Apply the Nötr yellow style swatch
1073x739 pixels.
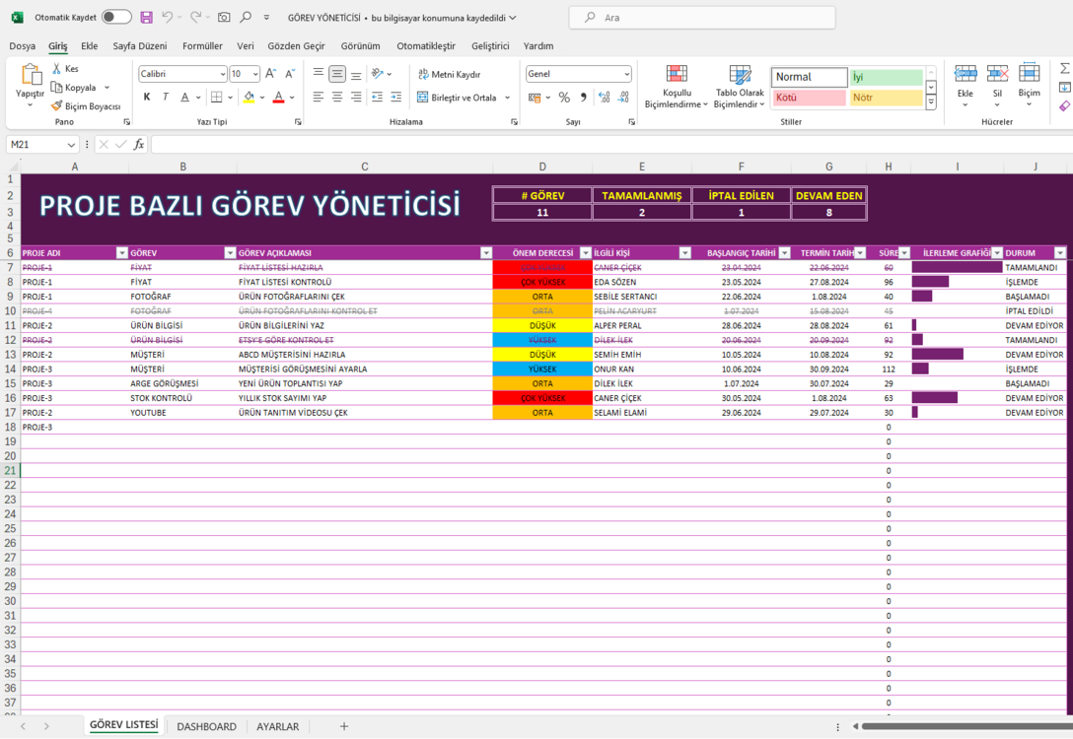pos(887,98)
